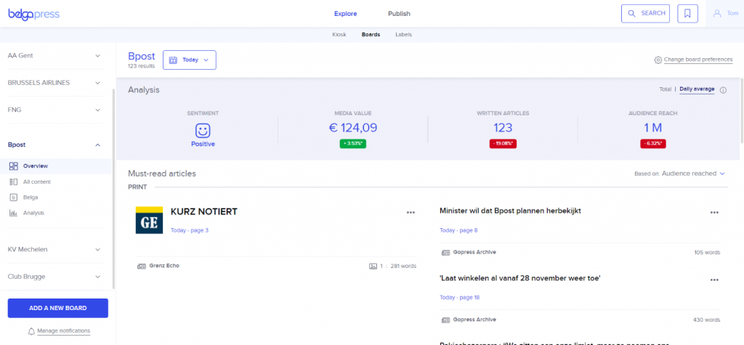Click the source icon beside 105 words Gopress Archive

tap(445, 253)
